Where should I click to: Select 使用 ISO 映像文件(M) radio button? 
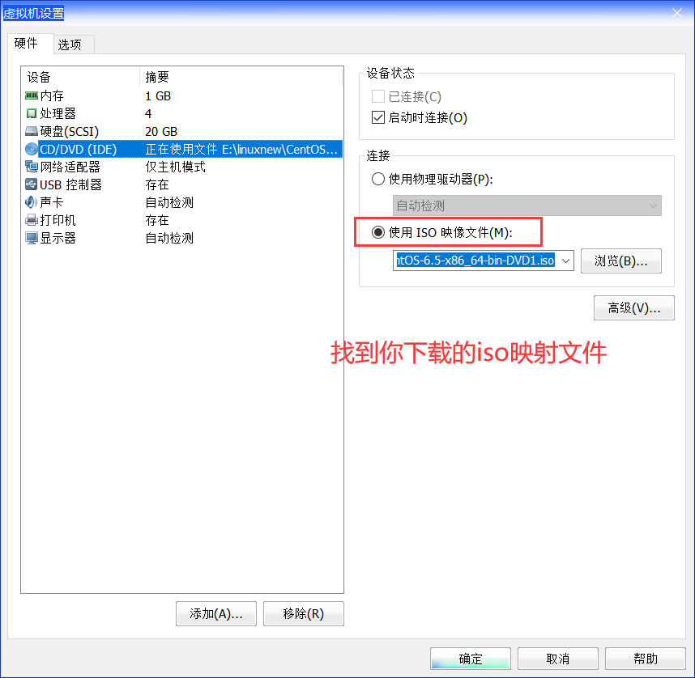pyautogui.click(x=378, y=232)
